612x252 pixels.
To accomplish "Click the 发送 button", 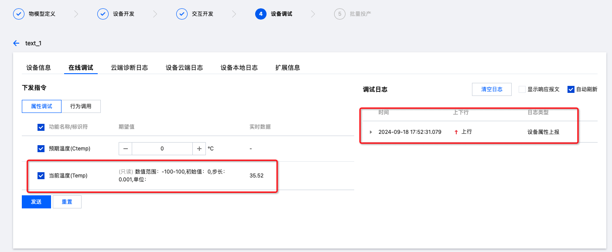I will (x=36, y=202).
